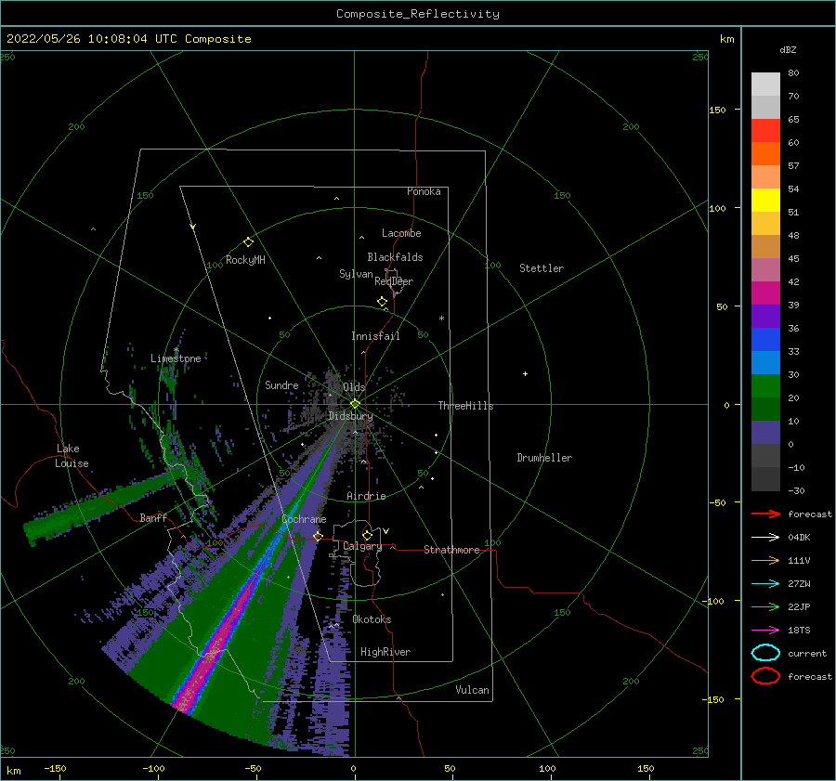The width and height of the screenshot is (836, 781).
Task: Click the Drumheller label
Action: click(x=544, y=458)
